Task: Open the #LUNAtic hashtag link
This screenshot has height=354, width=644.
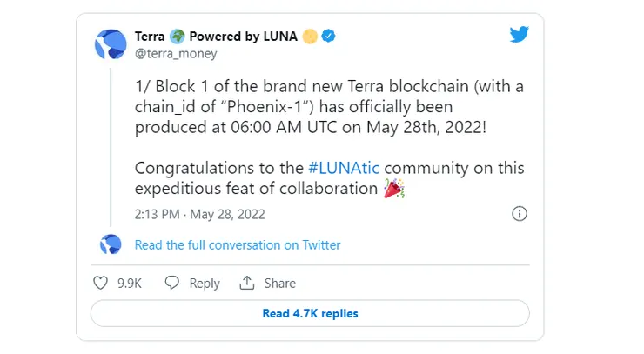Action: [x=345, y=168]
